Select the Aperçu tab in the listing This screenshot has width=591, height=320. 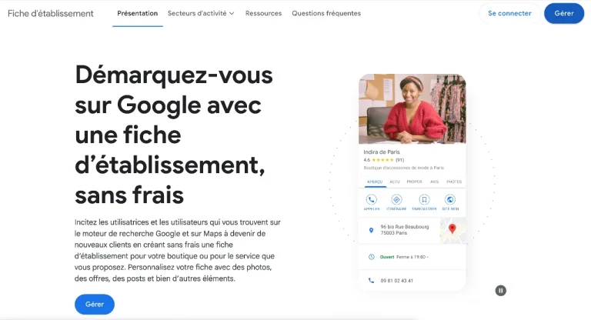(375, 182)
